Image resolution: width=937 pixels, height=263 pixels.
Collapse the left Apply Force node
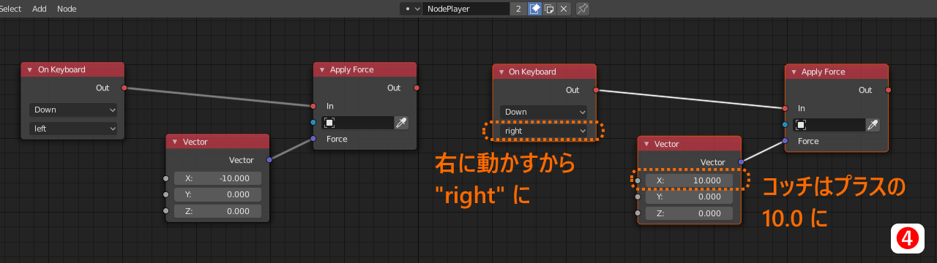[x=322, y=69]
